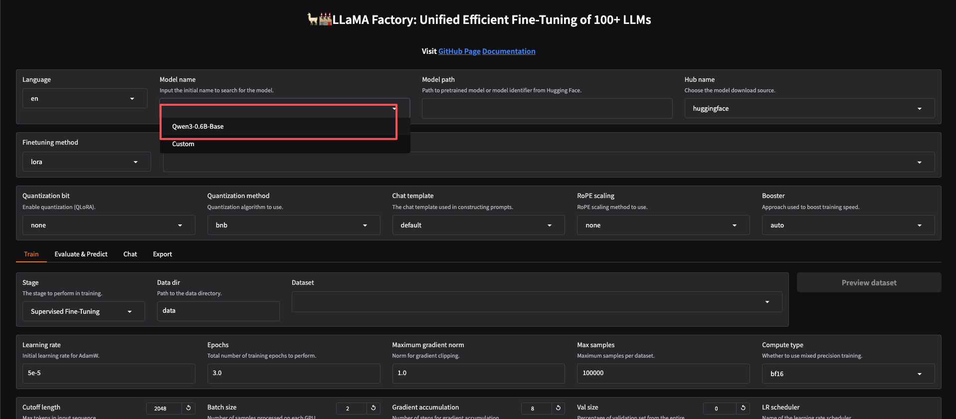Screen dimensions: 956x419
Task: Open the GitHub Page link
Action: click(x=459, y=51)
